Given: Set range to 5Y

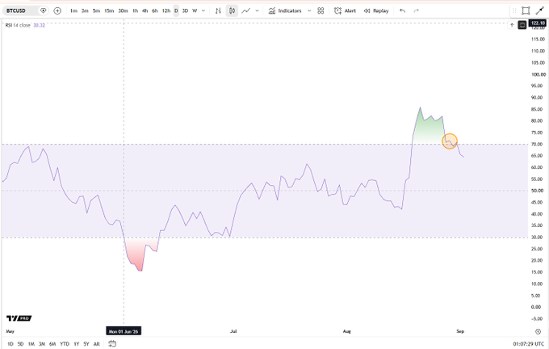Looking at the screenshot, I should tap(86, 344).
